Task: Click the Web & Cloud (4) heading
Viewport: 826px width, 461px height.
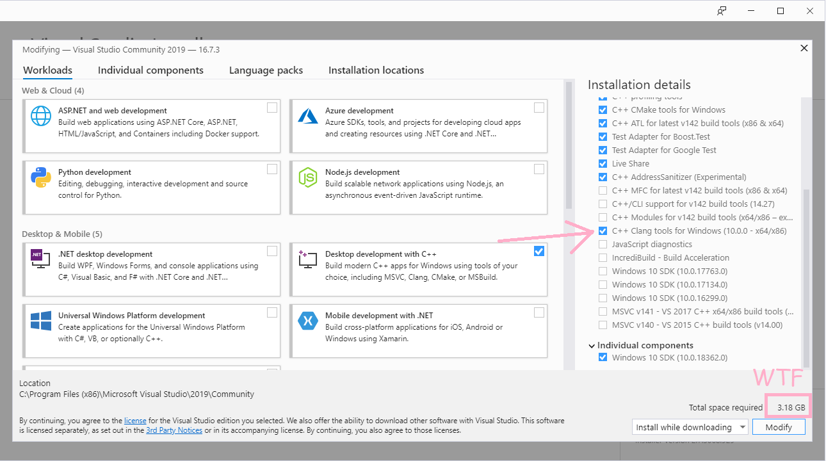Action: point(53,90)
